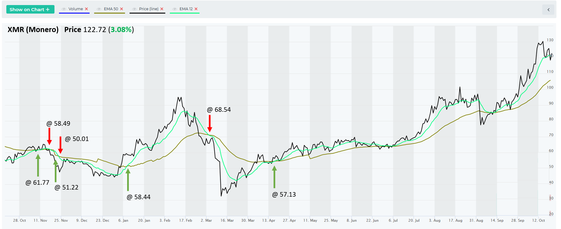
Task: Click the XMR (Monero) chart title
Action: click(x=33, y=30)
